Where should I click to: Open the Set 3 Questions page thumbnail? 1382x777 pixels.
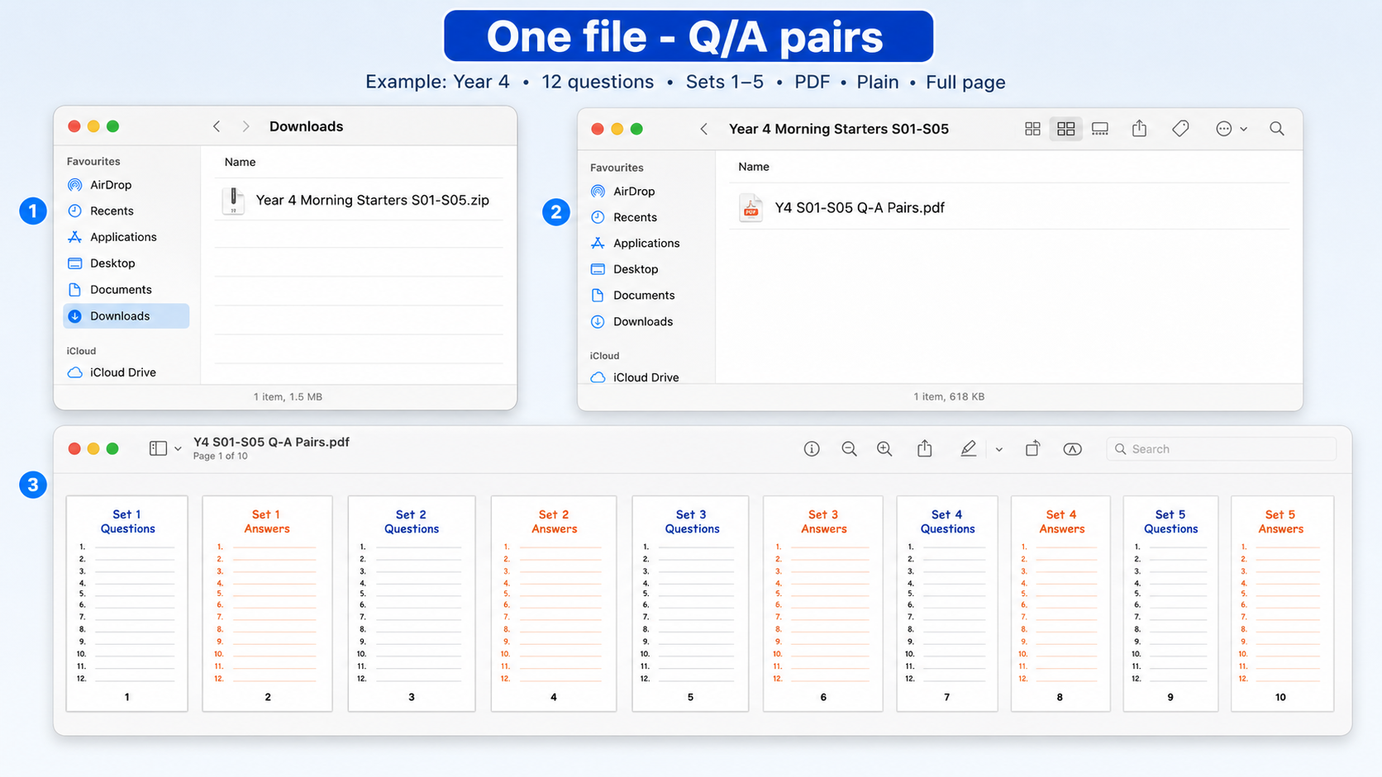click(691, 604)
